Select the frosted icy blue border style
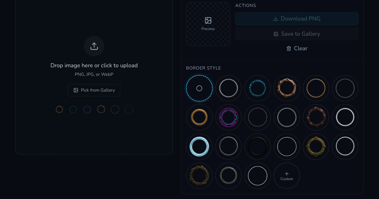The height and width of the screenshot is (199, 379). tap(199, 146)
